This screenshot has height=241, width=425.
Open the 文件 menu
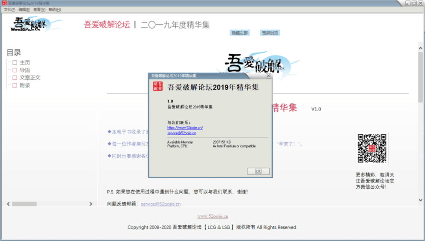(x=9, y=9)
